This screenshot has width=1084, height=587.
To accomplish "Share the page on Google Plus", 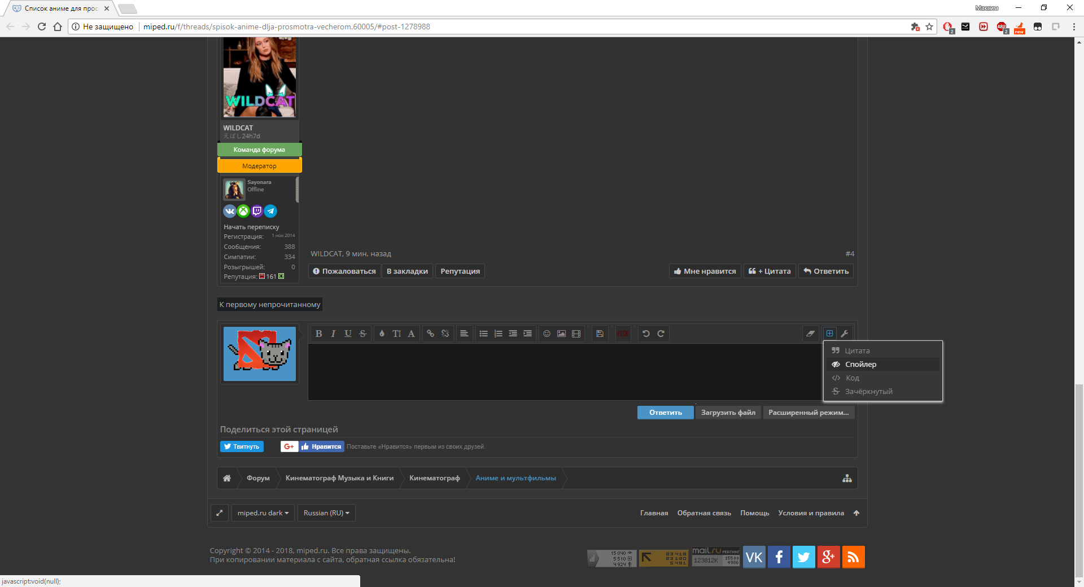I will 289,446.
